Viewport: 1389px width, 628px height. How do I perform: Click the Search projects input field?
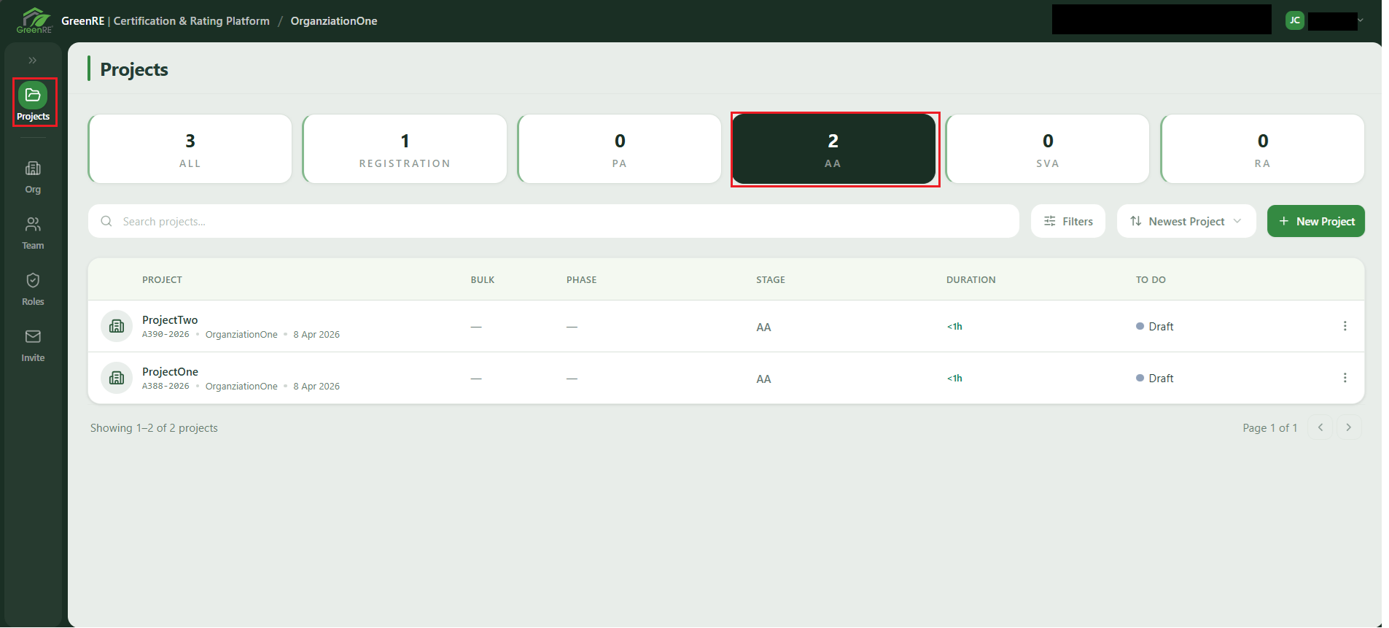pos(553,221)
